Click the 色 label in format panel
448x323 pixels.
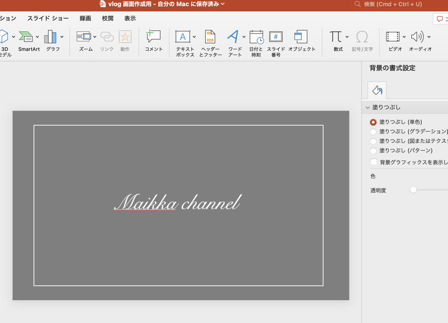coord(373,176)
